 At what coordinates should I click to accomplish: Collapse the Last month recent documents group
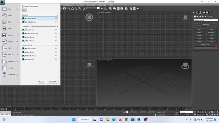point(57,45)
